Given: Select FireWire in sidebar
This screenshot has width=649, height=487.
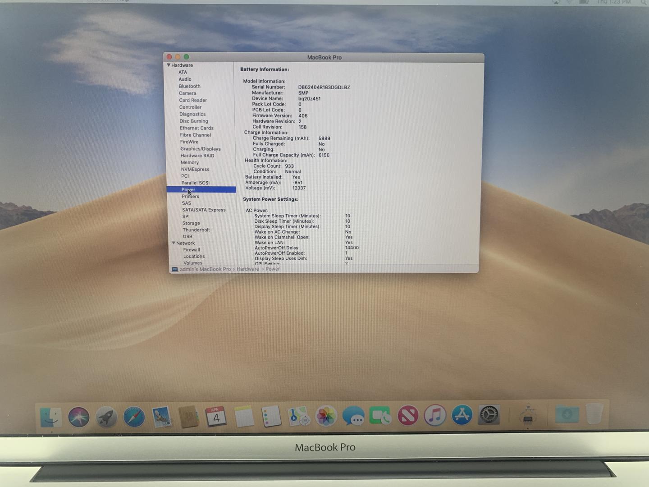Looking at the screenshot, I should click(189, 142).
